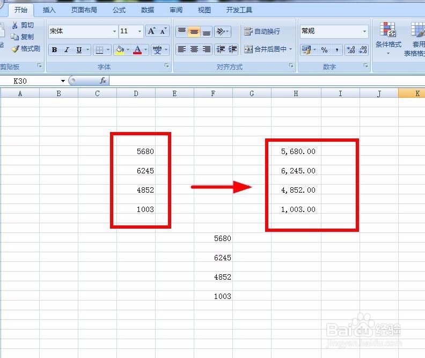Open Number (数字) group dialog launcher
The width and height of the screenshot is (425, 358).
(x=365, y=65)
